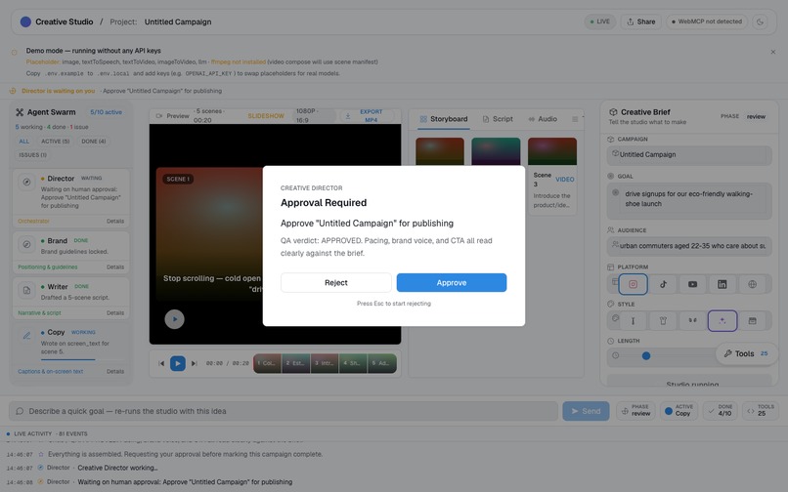Click the Brand agent icon

coord(26,244)
